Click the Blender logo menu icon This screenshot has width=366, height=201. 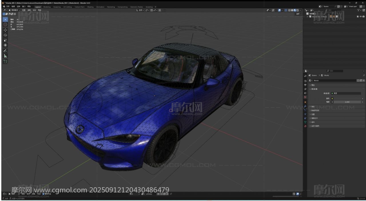[4, 7]
